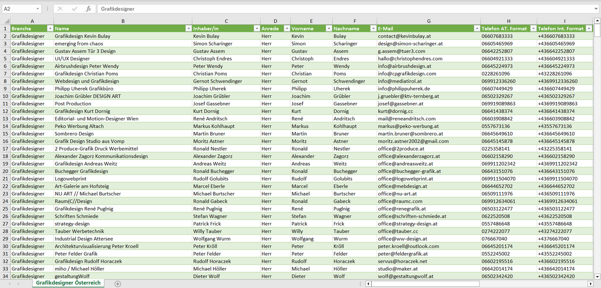Add a new sheet with the plus icon
Screen dimensions: 601x288
pyautogui.click(x=118, y=284)
